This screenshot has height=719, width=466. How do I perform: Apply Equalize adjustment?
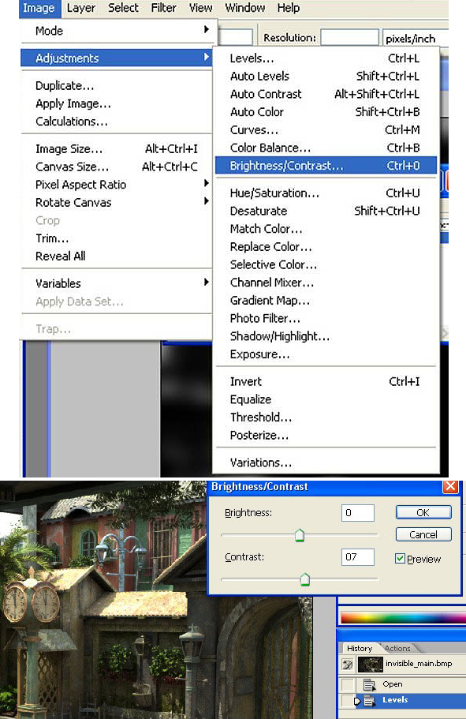tap(326, 399)
